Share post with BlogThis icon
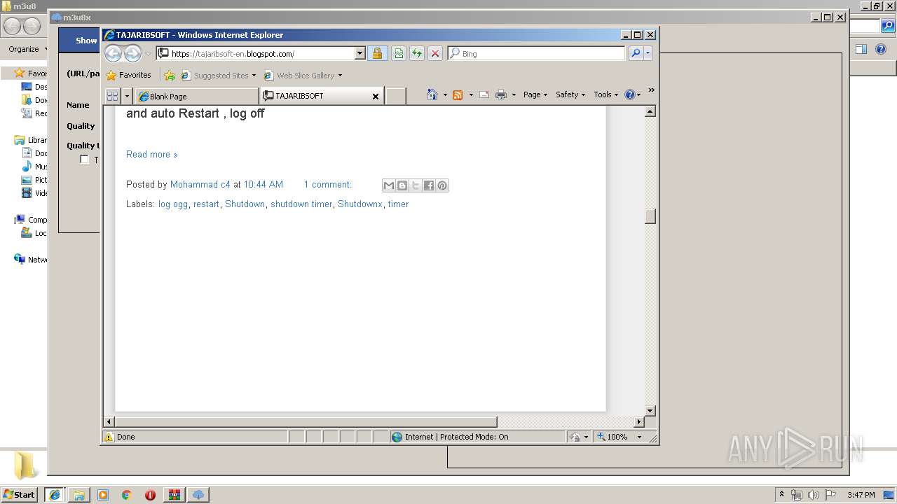 point(402,185)
